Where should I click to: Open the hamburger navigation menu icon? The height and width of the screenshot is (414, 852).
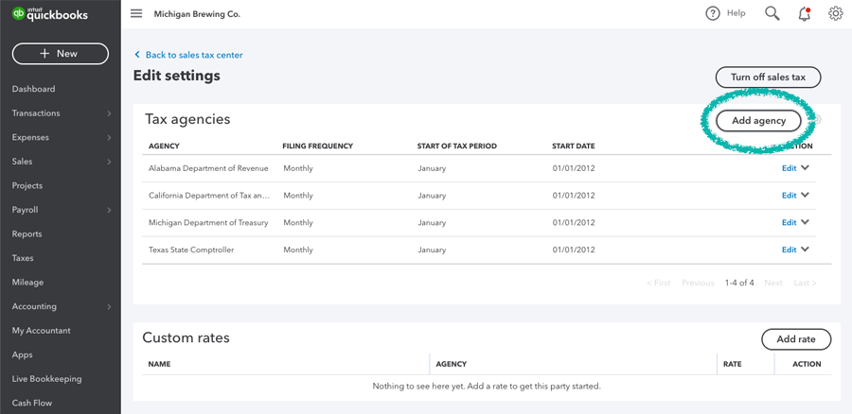(136, 14)
